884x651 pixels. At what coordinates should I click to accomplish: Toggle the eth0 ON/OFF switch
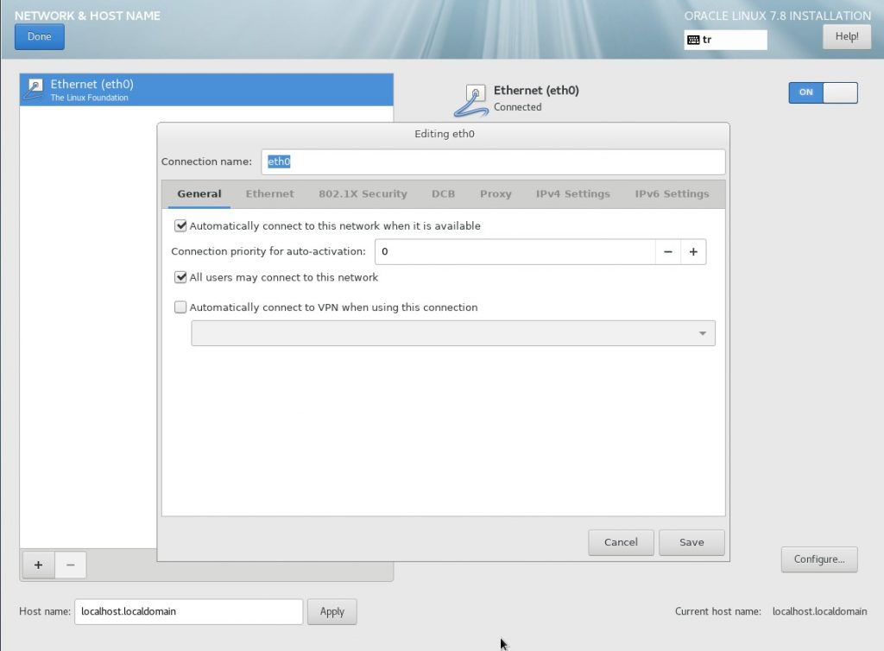[823, 92]
